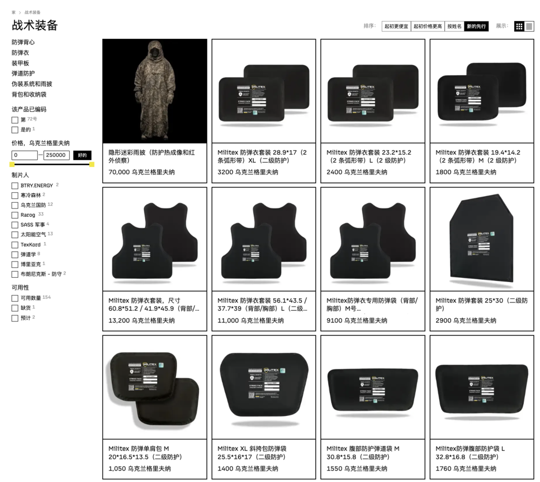
Task: Open the 伪装系统和雨披 category
Action: [32, 84]
